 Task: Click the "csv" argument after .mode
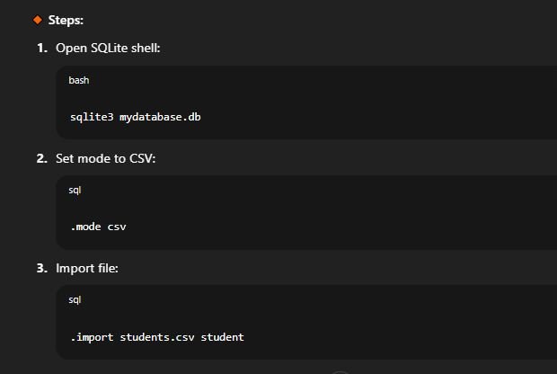pyautogui.click(x=117, y=227)
